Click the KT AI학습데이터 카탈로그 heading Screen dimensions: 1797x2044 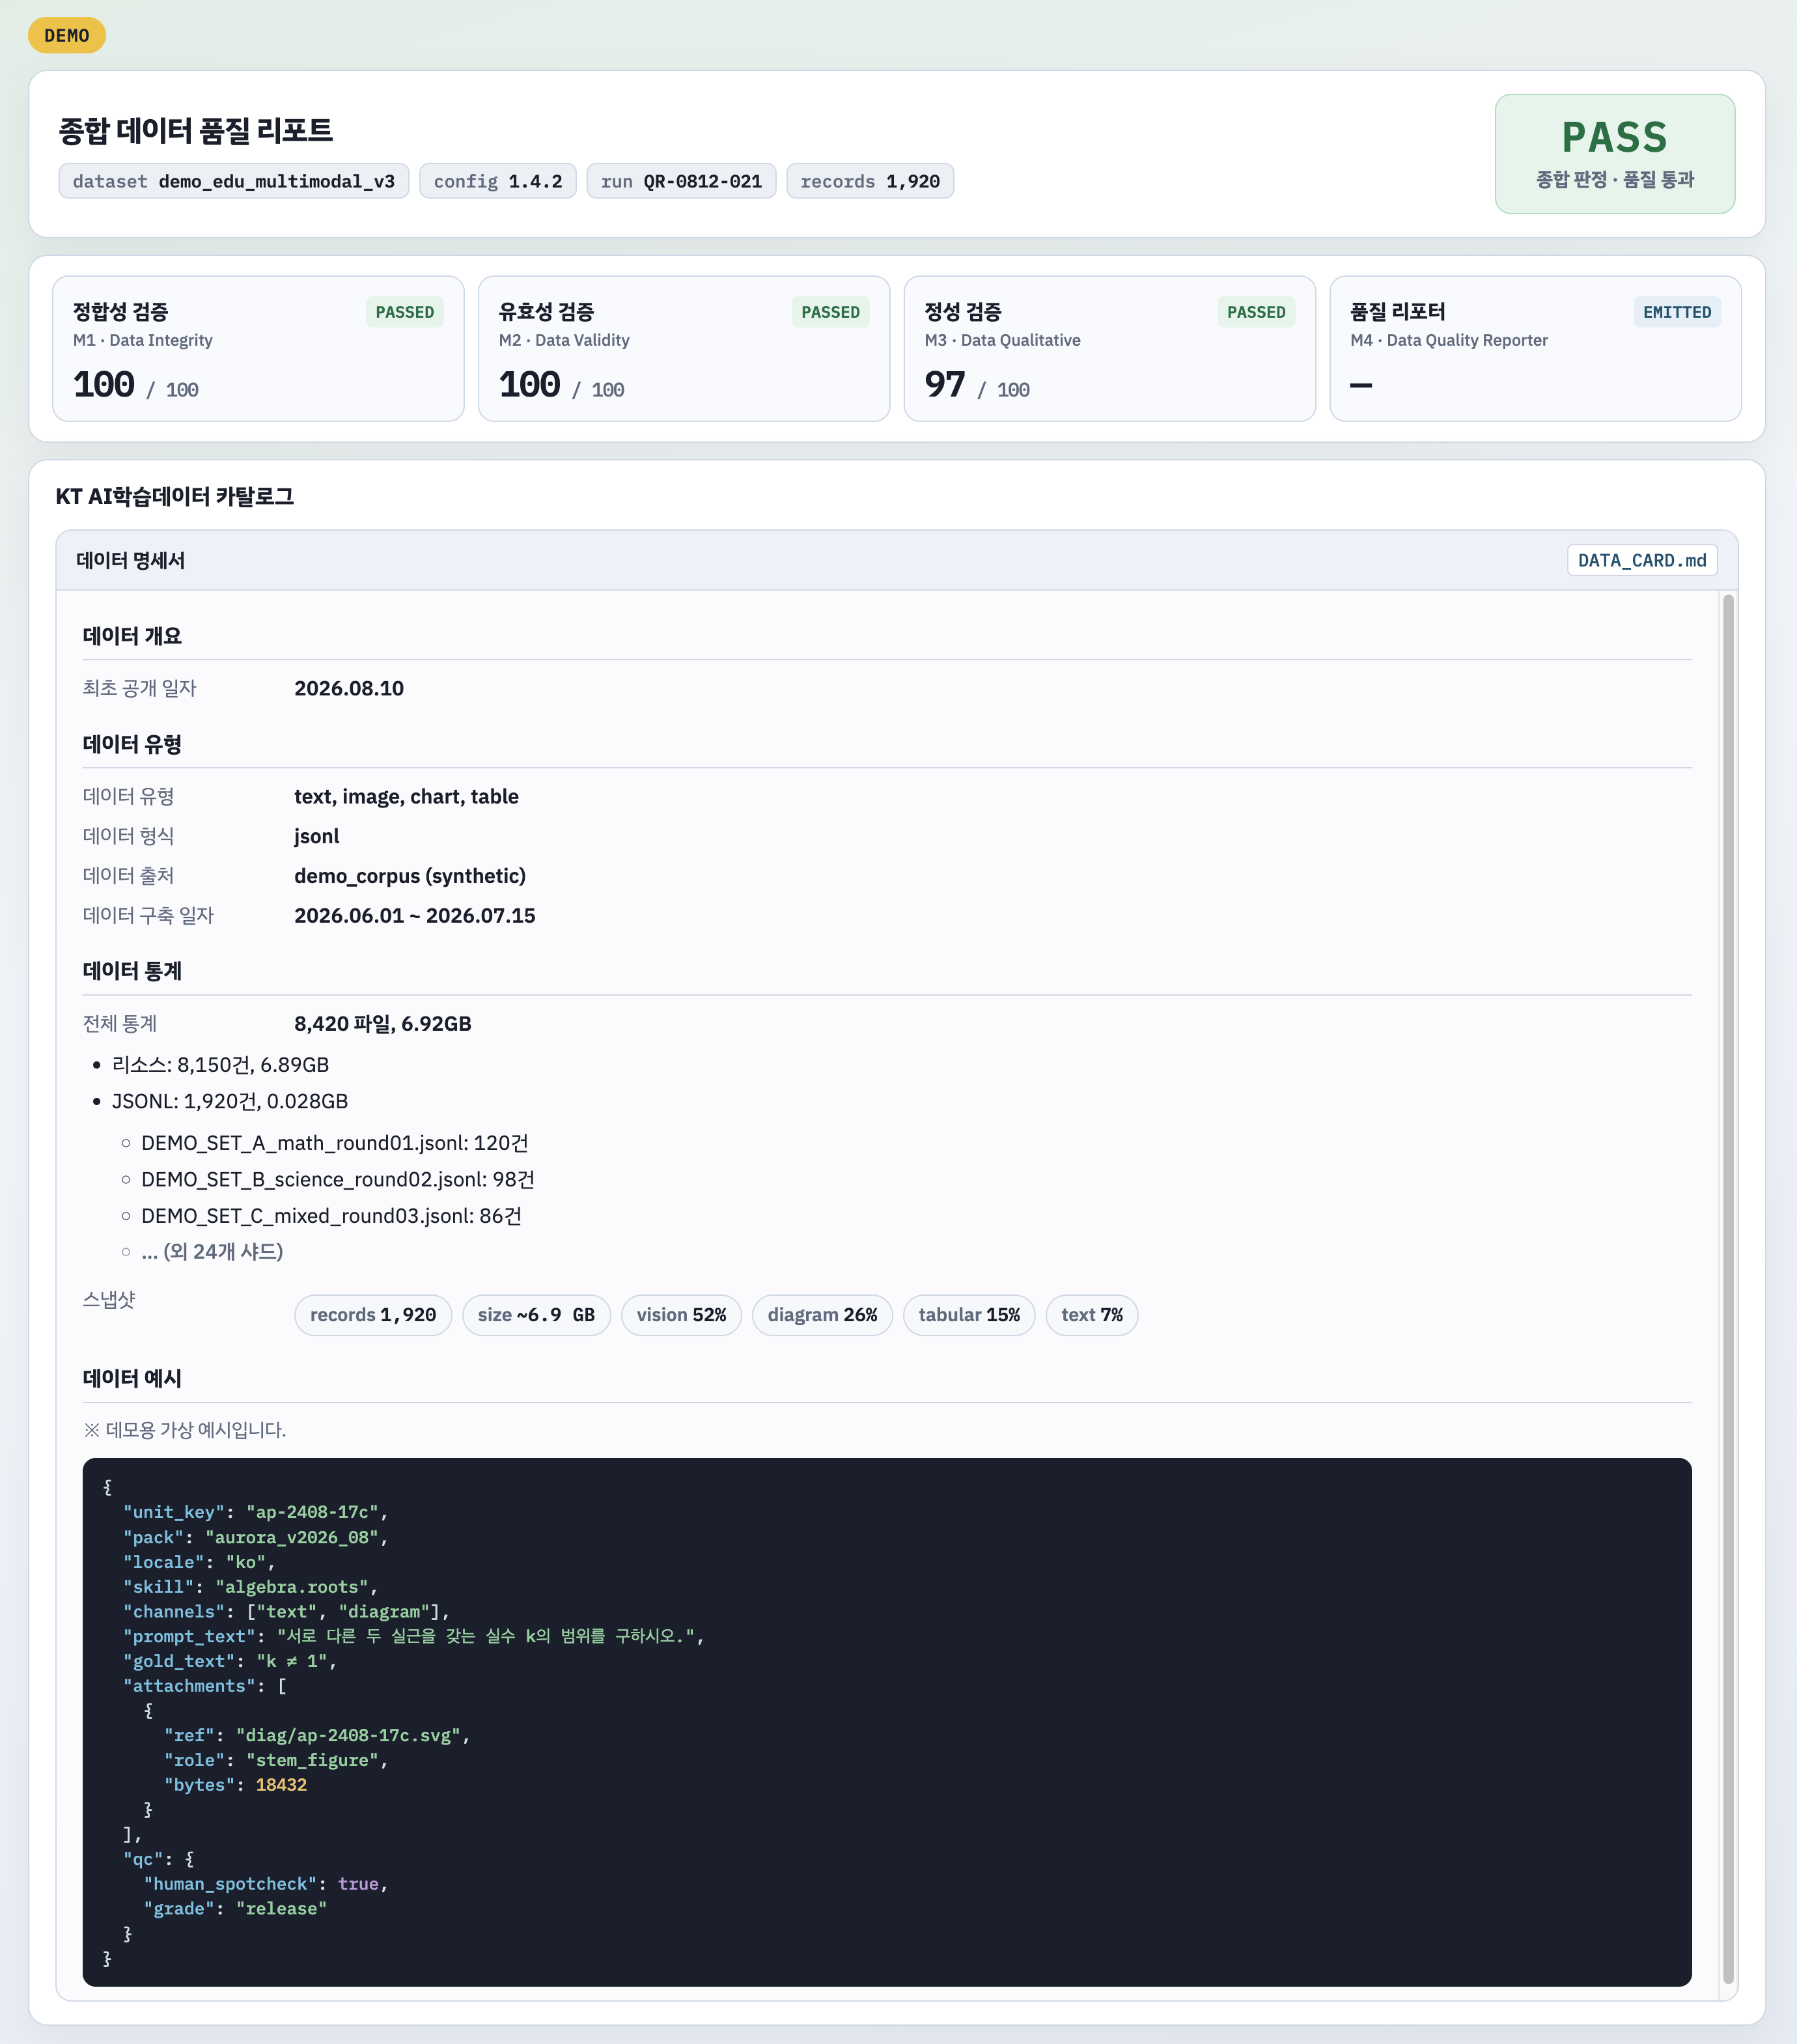pyautogui.click(x=175, y=497)
